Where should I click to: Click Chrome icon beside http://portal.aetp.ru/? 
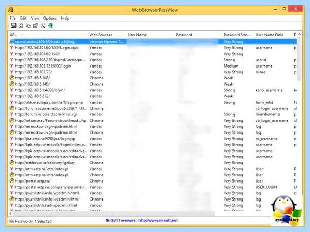tap(12, 181)
